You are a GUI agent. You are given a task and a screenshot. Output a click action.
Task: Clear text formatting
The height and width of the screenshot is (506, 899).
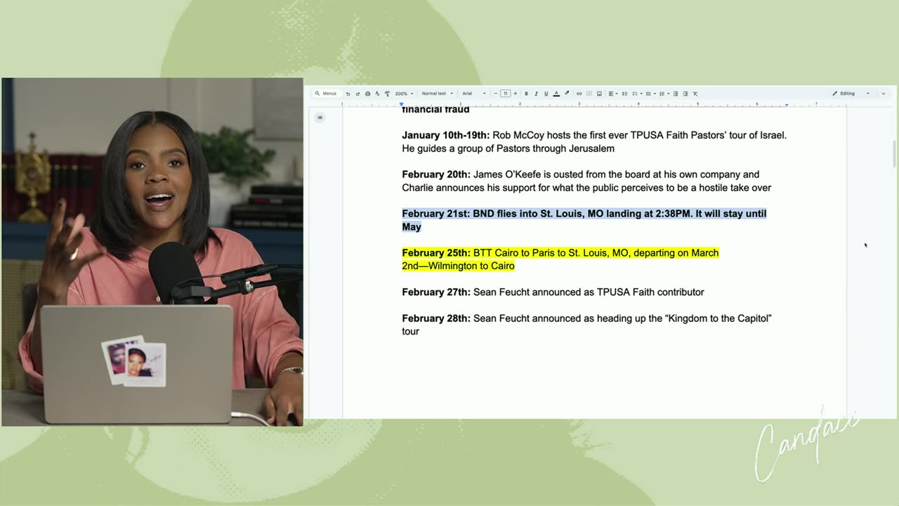point(695,93)
